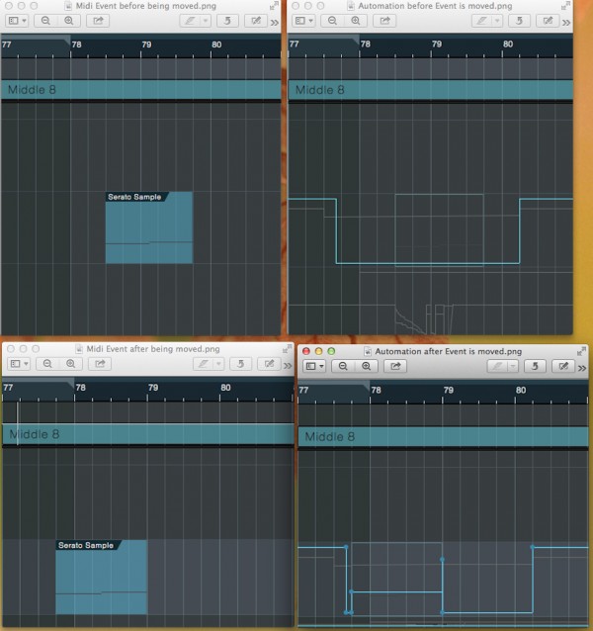Click title 'Automation after Event is moved.png'
Image resolution: width=593 pixels, height=631 pixels.
point(449,352)
